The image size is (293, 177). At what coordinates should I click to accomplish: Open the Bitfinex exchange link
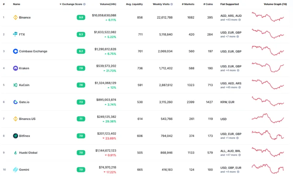pos(25,136)
